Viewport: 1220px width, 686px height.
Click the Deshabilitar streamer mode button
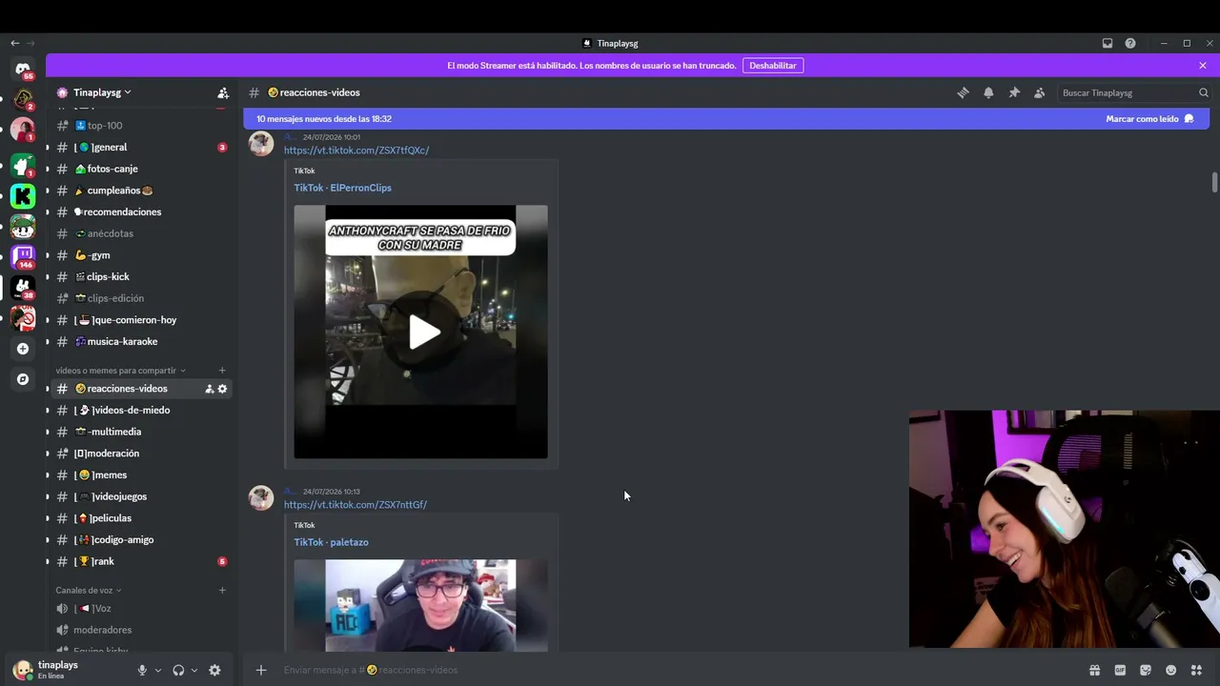click(x=773, y=66)
